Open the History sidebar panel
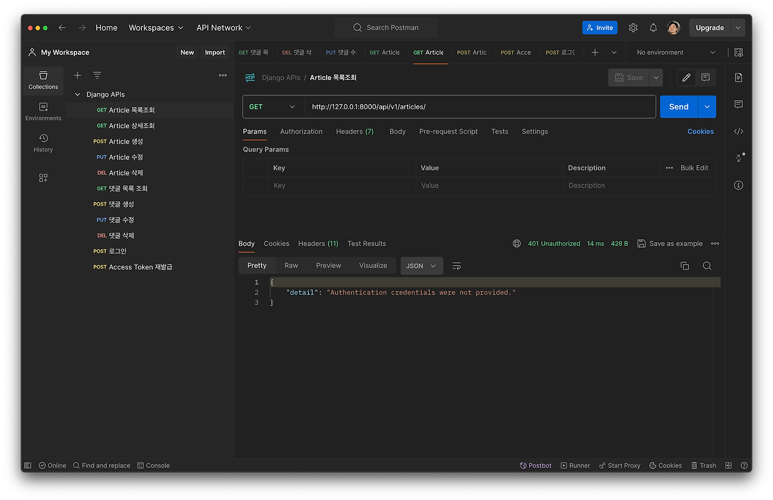773x500 pixels. point(43,143)
